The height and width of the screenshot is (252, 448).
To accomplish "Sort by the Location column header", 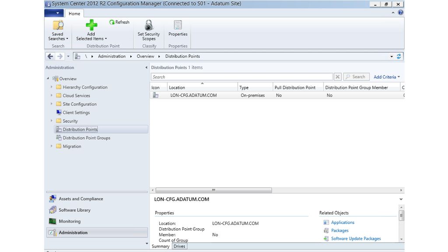I will coord(202,87).
